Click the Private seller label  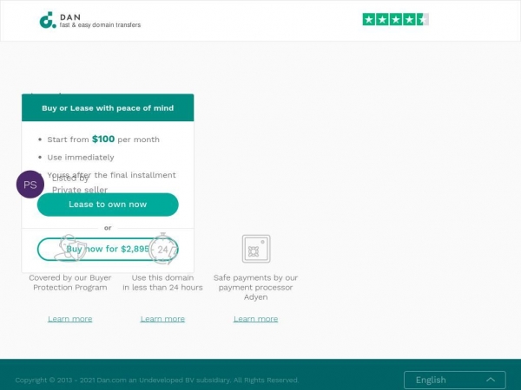(x=80, y=190)
